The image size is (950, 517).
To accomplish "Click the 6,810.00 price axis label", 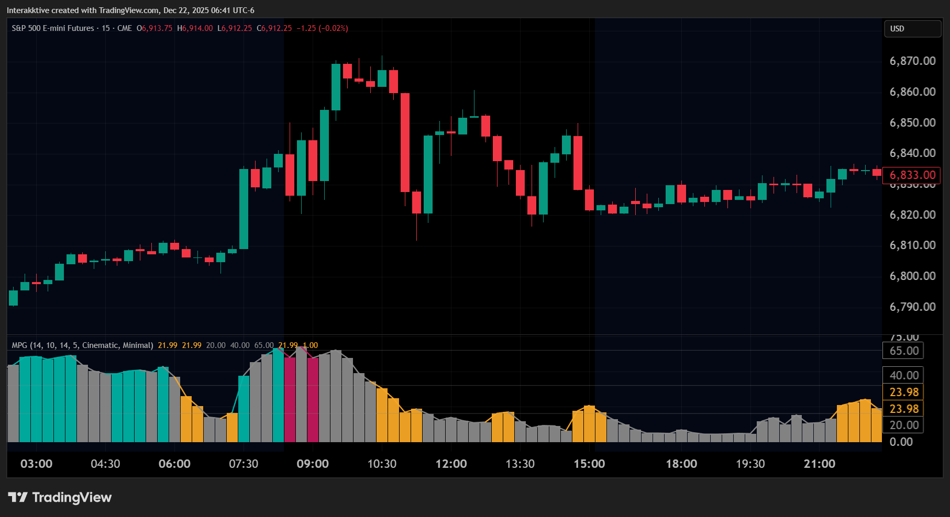I will [912, 245].
